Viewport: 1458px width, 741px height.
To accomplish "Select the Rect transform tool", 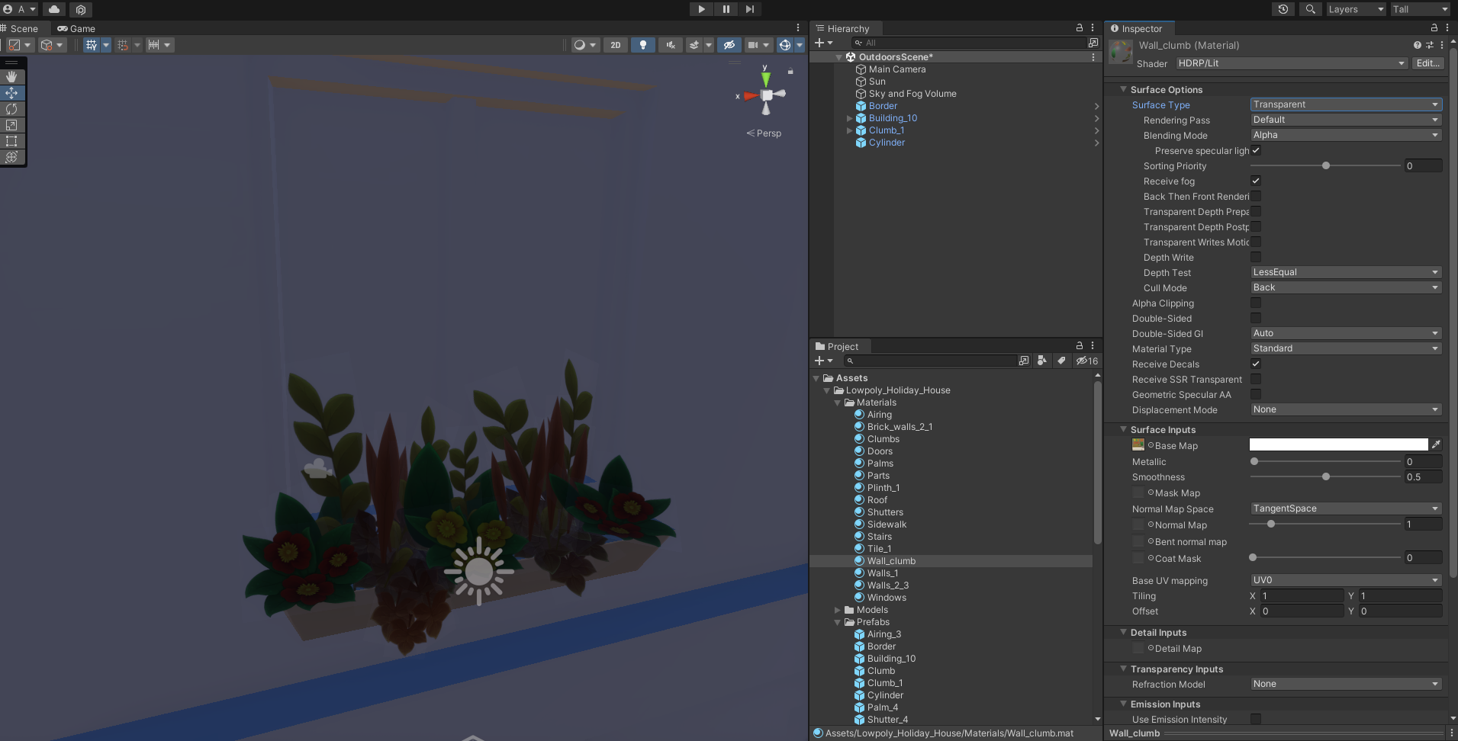I will coord(11,141).
